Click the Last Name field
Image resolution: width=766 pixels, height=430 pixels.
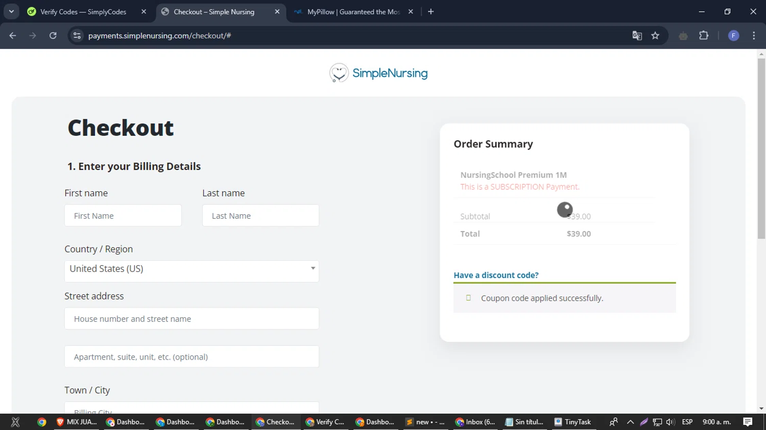point(260,216)
